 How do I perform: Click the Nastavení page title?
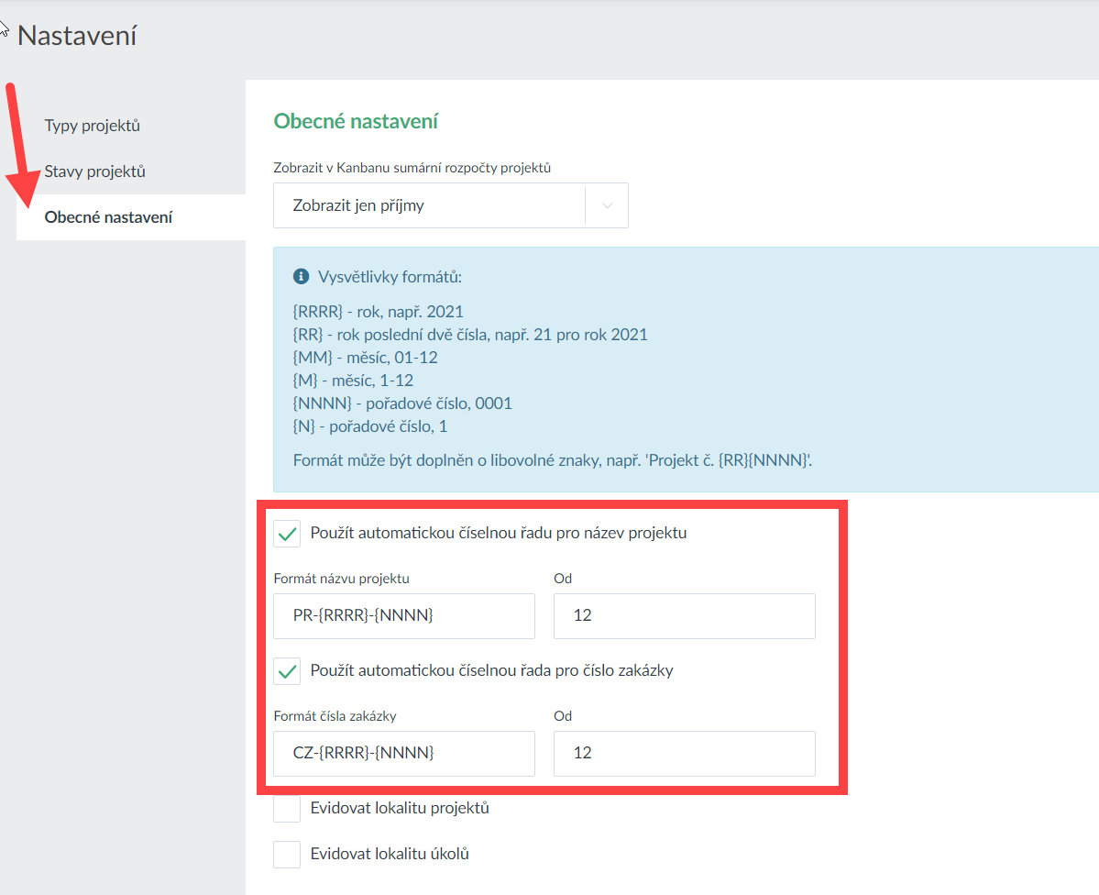click(77, 36)
